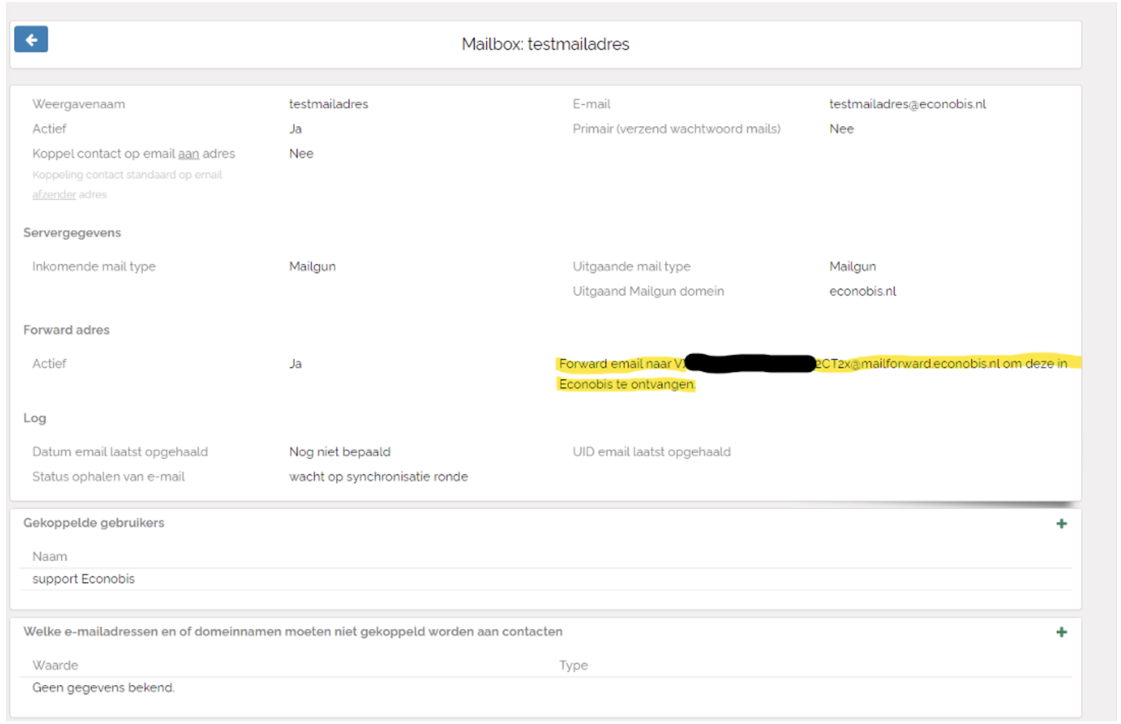Click the Forward adres section header
Viewport: 1121px width, 724px height.
[67, 330]
